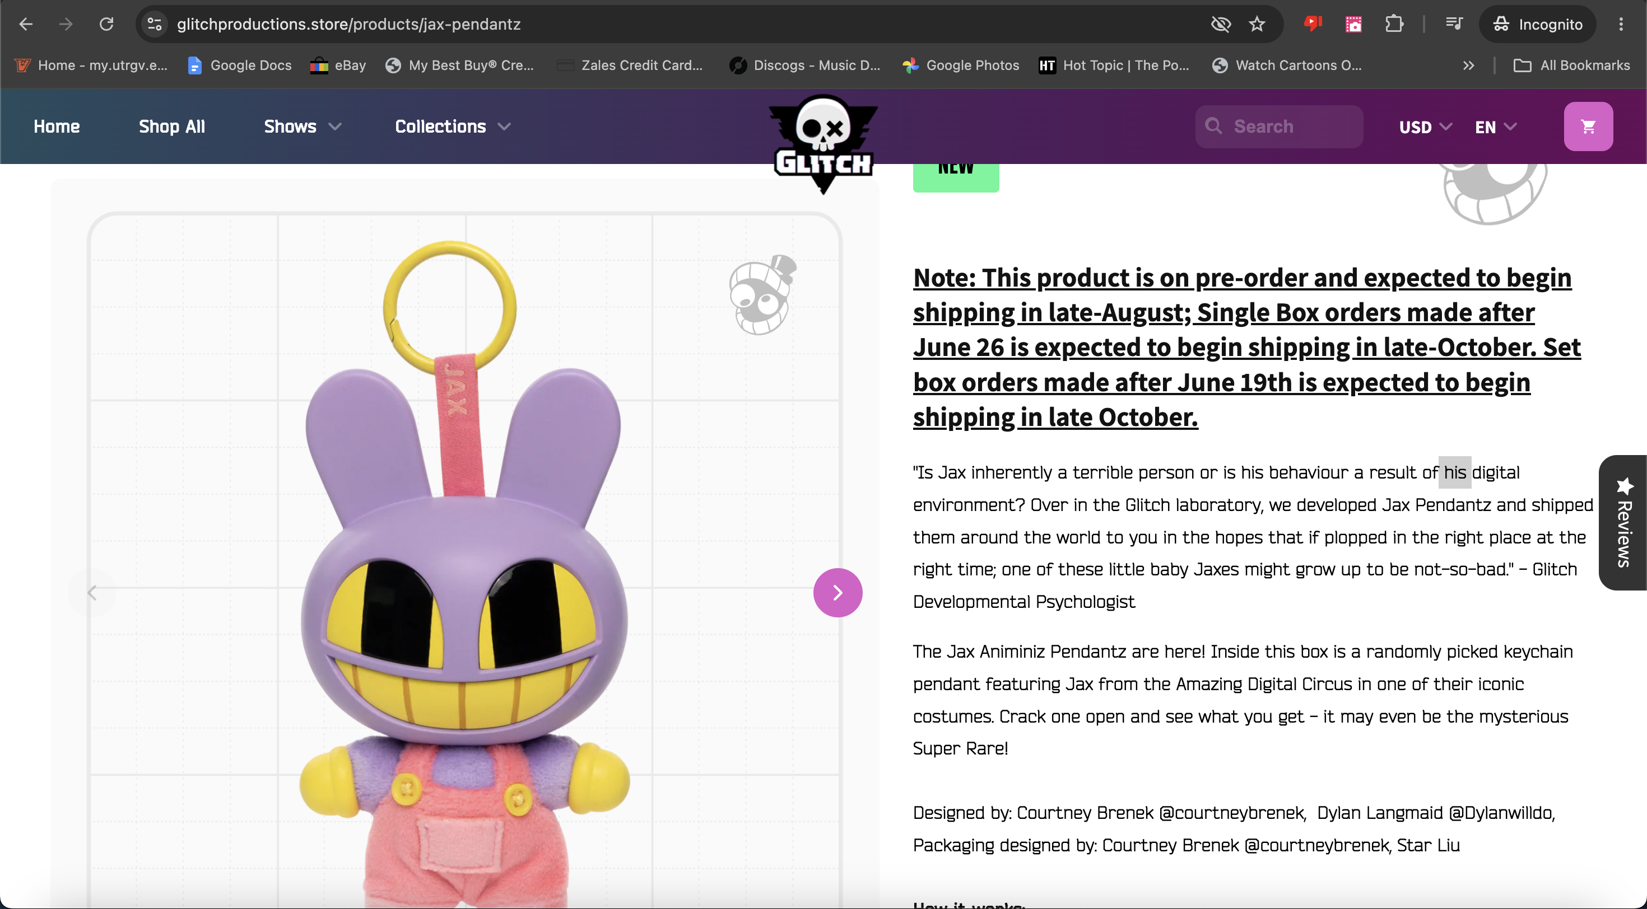Open the Google Docs bookmark

[x=240, y=65]
